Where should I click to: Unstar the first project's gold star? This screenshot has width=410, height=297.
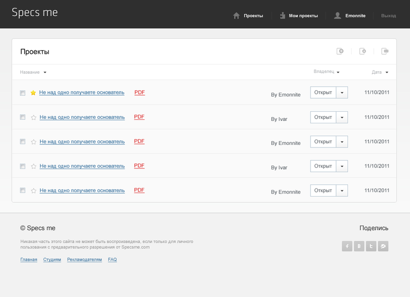coord(33,93)
